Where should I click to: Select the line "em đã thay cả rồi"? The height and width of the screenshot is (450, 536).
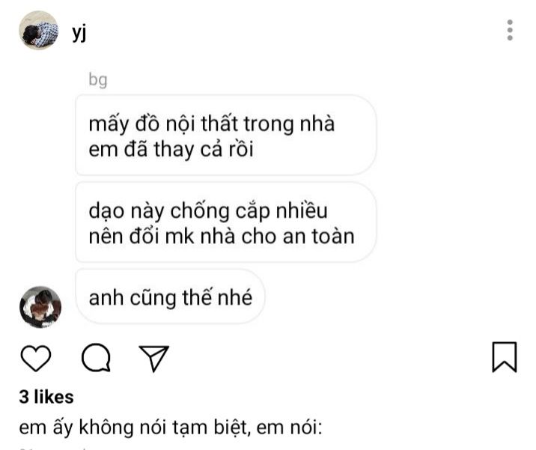click(x=171, y=150)
